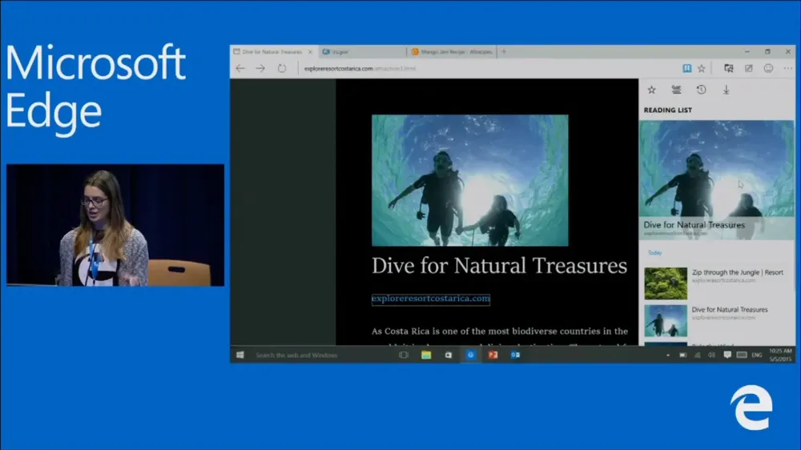Screen dimensions: 801x450
Task: Expand the system tray hidden icons arrow
Action: pos(668,355)
